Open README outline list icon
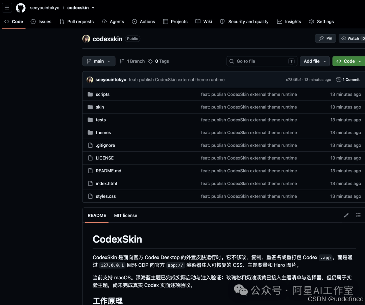The image size is (365, 305). (358, 215)
